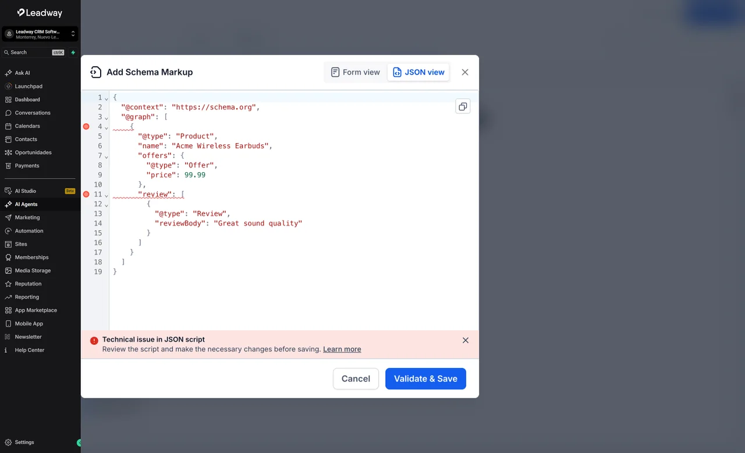Click the Leadway logo
This screenshot has height=453, width=745.
[40, 13]
